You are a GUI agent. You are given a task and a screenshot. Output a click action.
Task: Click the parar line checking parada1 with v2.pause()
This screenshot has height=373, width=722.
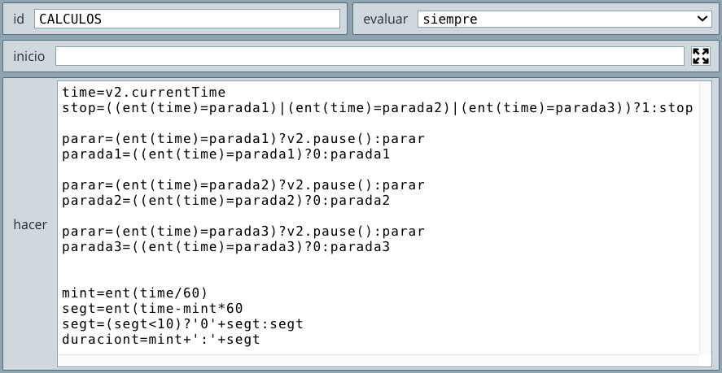pyautogui.click(x=243, y=139)
